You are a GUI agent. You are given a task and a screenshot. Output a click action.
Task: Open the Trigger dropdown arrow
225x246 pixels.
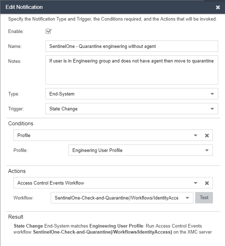pyautogui.click(x=212, y=109)
